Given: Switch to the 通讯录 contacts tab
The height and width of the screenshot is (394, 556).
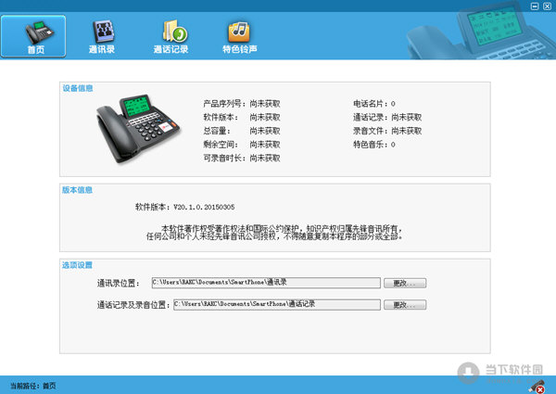Looking at the screenshot, I should [102, 37].
